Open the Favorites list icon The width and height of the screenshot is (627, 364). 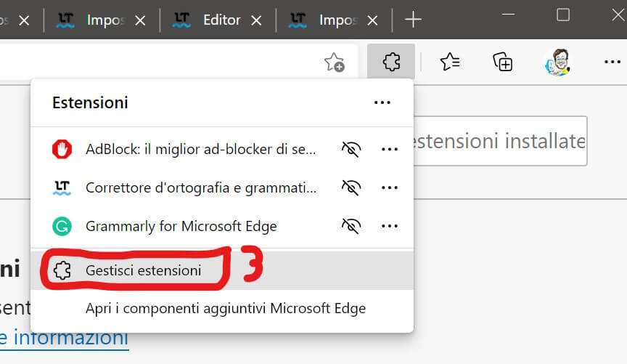[450, 62]
